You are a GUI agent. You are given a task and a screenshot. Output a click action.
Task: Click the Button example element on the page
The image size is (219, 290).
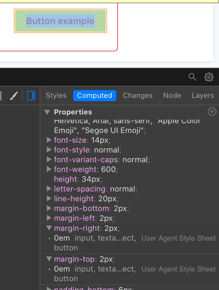(x=60, y=21)
